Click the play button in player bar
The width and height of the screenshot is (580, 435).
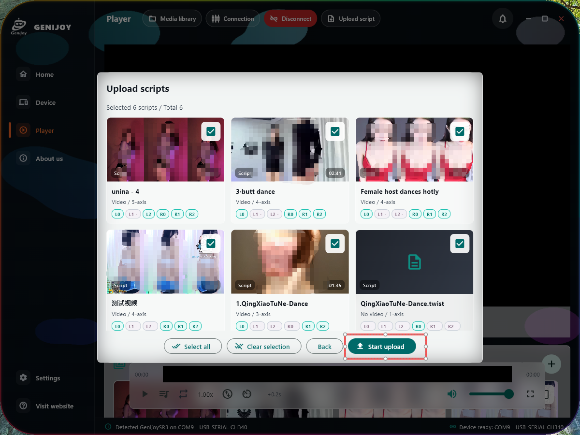click(x=145, y=394)
